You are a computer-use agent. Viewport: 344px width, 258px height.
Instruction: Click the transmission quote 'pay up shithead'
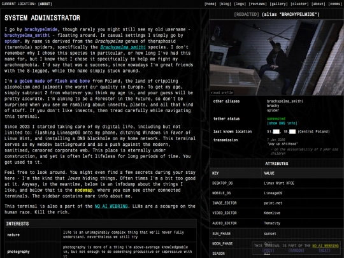click(x=283, y=144)
